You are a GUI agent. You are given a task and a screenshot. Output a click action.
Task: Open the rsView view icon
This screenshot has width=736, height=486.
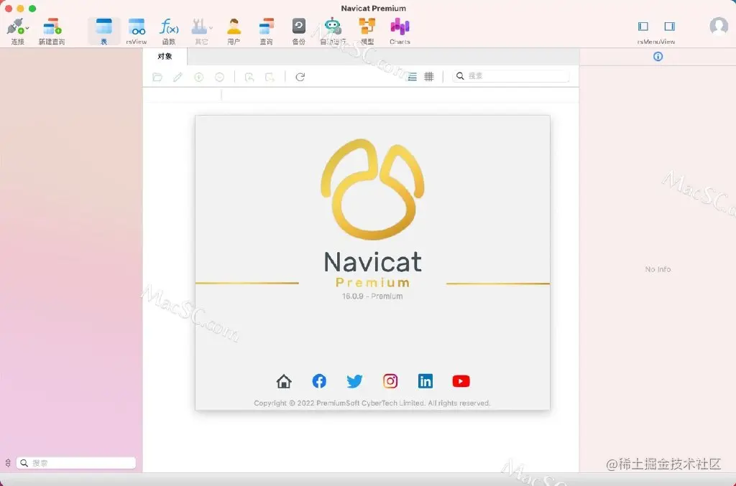coord(137,27)
